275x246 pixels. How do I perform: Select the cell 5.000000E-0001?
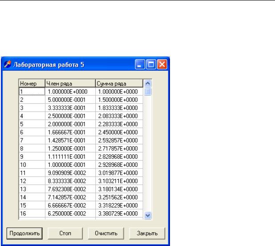tap(70, 100)
